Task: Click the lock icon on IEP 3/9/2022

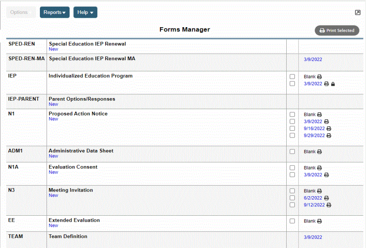Action: click(333, 84)
